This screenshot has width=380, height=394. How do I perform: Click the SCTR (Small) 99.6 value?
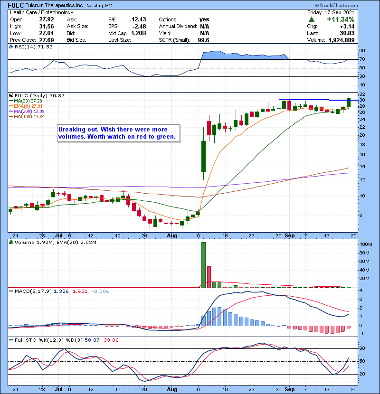click(x=203, y=40)
